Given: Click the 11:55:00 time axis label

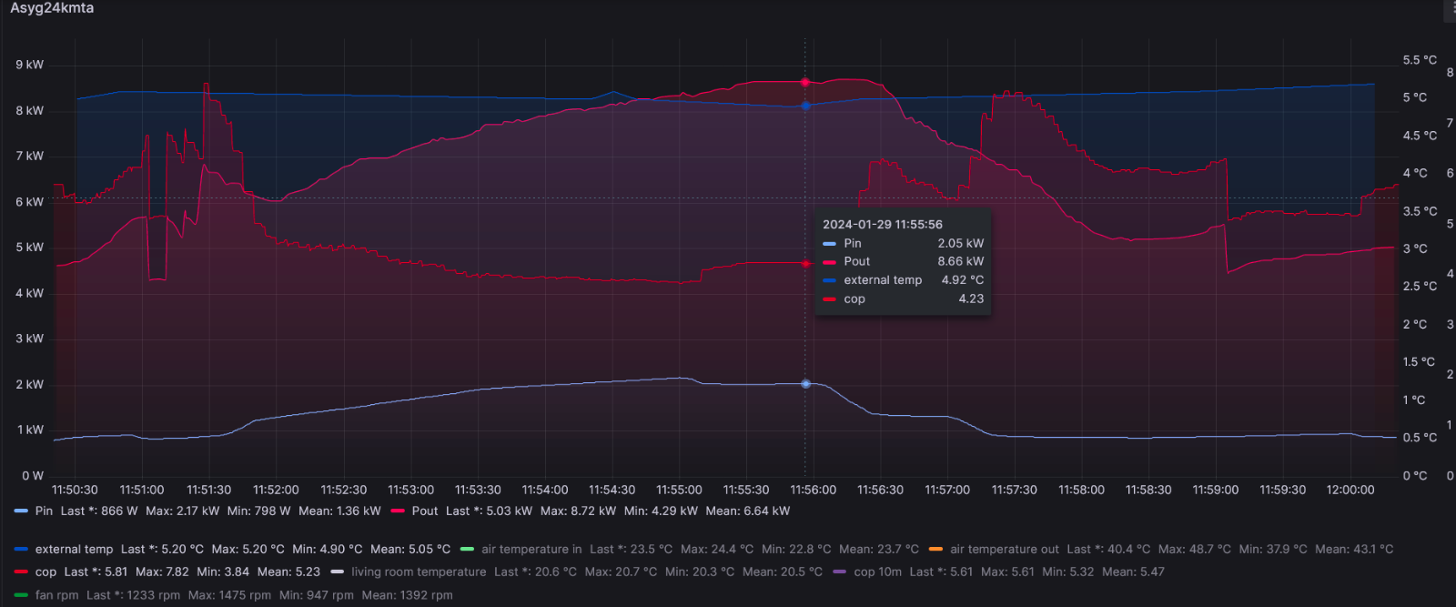Looking at the screenshot, I should click(x=679, y=491).
